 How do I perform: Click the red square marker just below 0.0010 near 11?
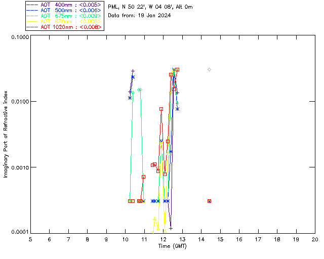pos(143,177)
